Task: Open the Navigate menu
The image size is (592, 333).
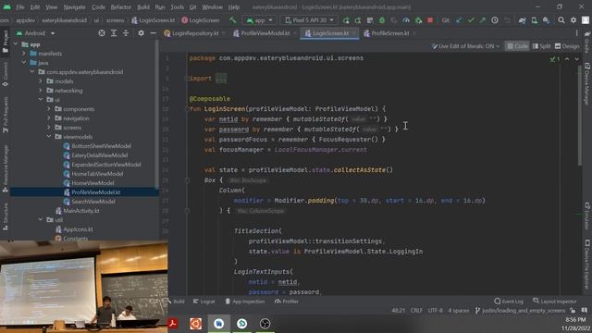Action: pos(74,7)
